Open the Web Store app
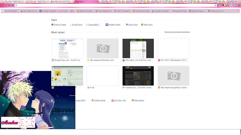 pos(147,25)
